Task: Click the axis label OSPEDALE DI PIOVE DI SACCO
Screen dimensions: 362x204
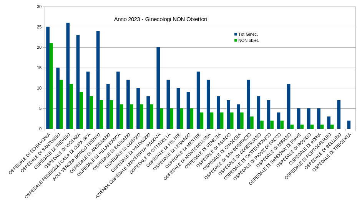Action: coord(257,157)
